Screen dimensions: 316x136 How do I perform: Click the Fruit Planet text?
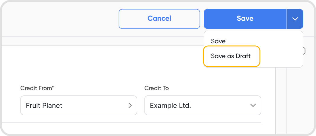coord(44,105)
